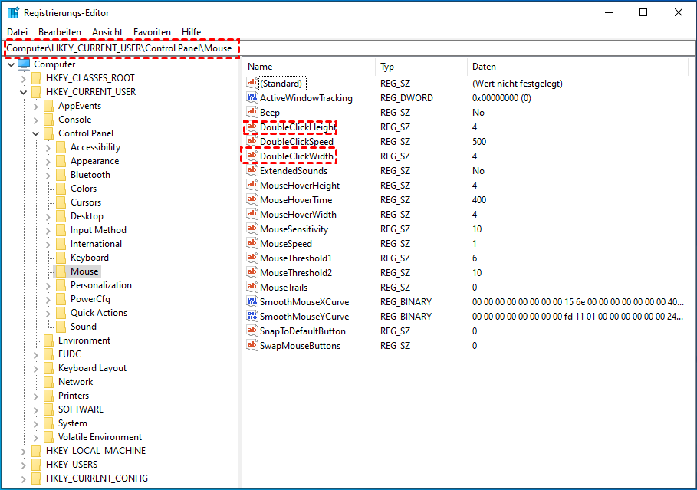Select the MouseThreshold2 value name
Image resolution: width=697 pixels, height=490 pixels.
(x=296, y=272)
